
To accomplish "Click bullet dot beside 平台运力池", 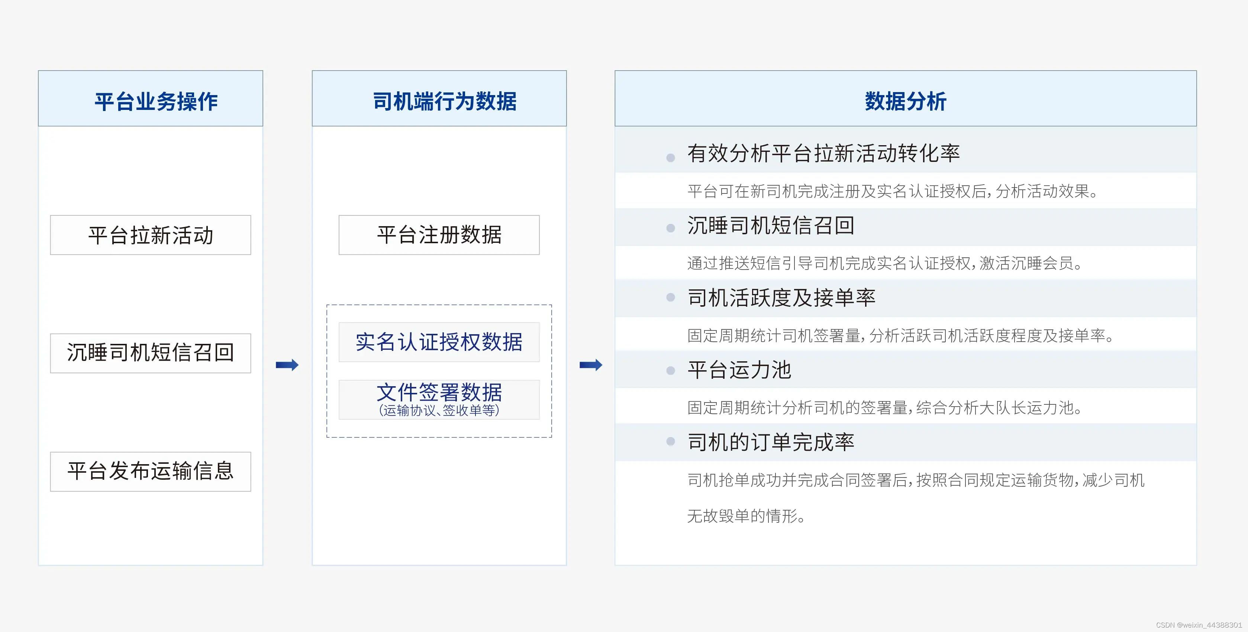I will (671, 371).
